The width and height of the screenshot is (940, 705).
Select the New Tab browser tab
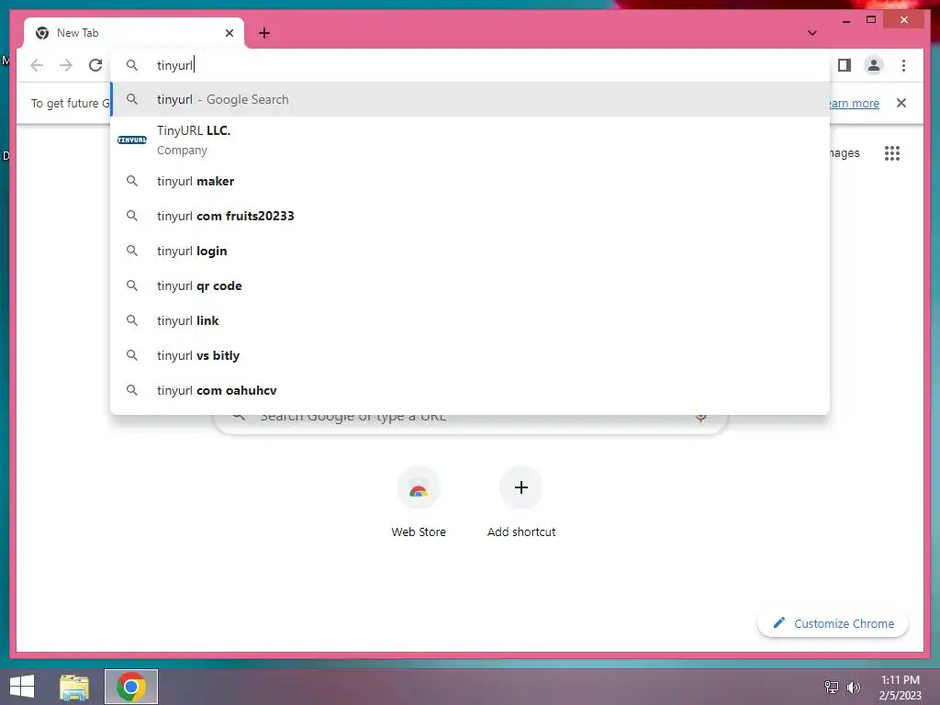coord(134,33)
